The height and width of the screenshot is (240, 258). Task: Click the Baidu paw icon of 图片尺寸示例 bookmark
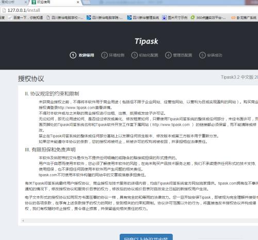[164, 18]
